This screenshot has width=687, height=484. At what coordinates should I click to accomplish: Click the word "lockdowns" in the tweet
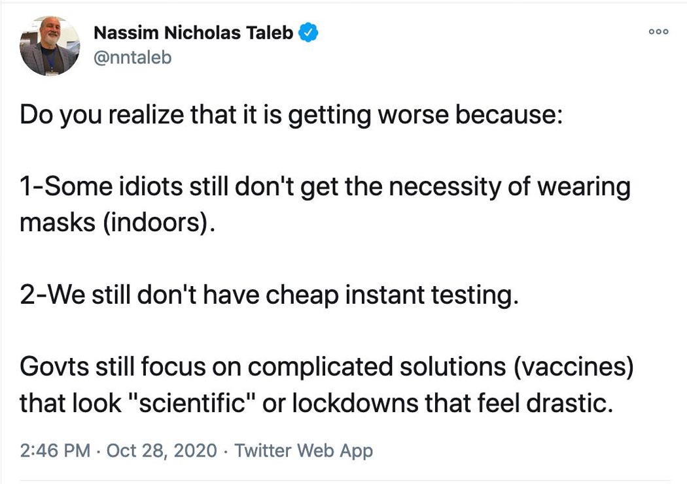[355, 402]
